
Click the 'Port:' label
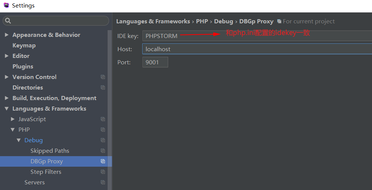[x=124, y=62]
